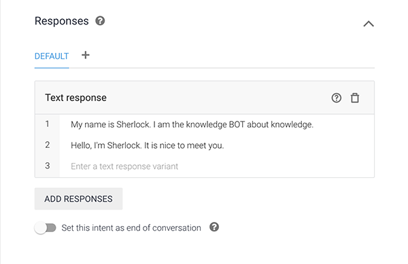Click the Text response card title
Viewport: 408px width, 264px height.
pyautogui.click(x=75, y=98)
